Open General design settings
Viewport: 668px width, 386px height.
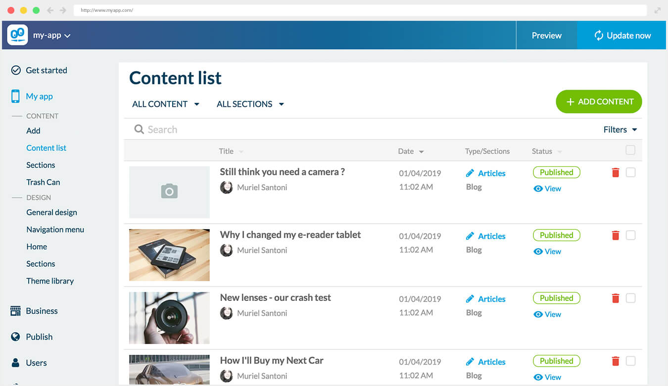tap(51, 212)
